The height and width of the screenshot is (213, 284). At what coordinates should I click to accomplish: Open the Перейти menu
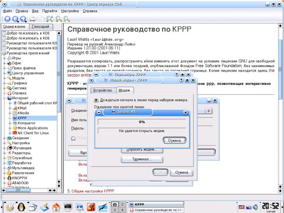50,11
